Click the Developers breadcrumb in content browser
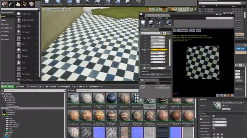Screen dimensions: 247x138 [x=65, y=87]
